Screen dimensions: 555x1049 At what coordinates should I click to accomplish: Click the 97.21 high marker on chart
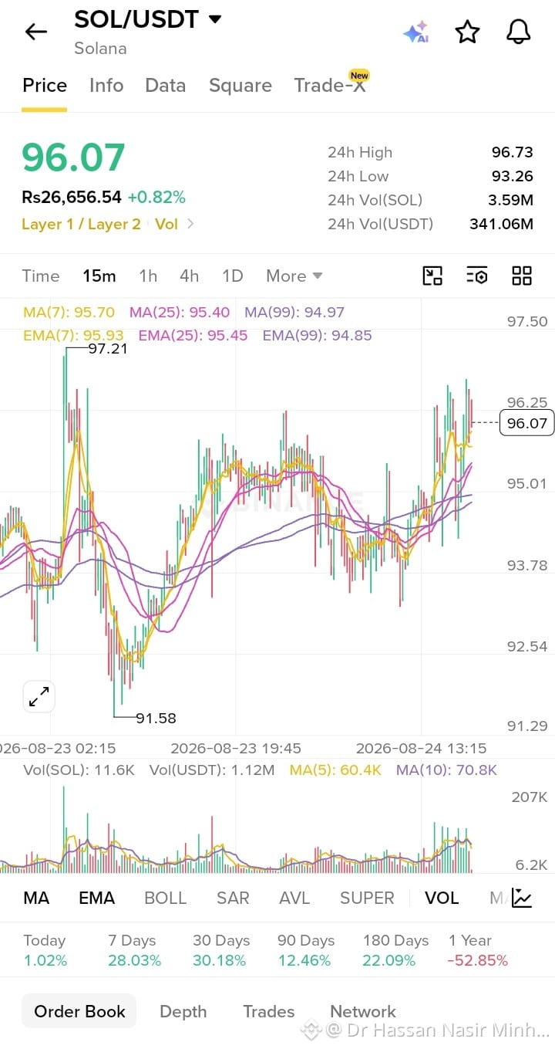click(108, 349)
